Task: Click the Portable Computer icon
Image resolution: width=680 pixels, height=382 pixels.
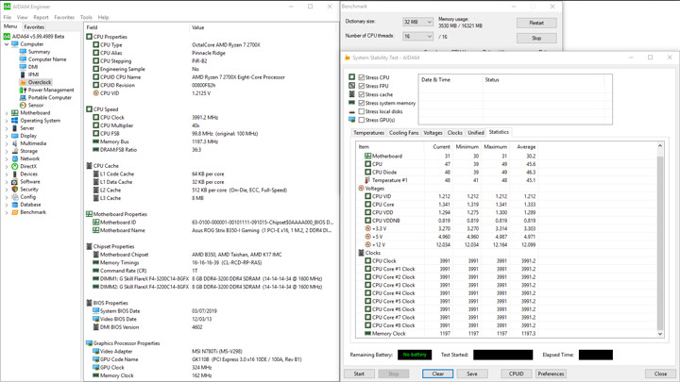Action: pyautogui.click(x=23, y=97)
